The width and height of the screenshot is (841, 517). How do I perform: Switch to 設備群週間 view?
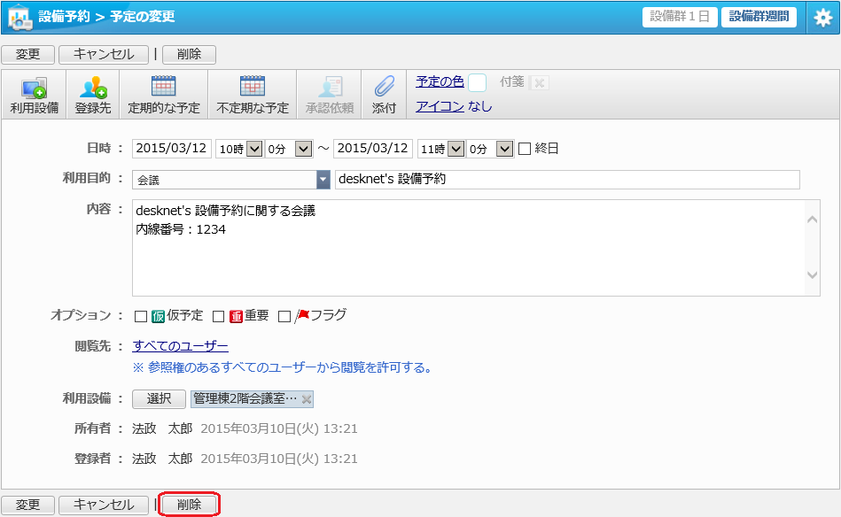(x=759, y=17)
